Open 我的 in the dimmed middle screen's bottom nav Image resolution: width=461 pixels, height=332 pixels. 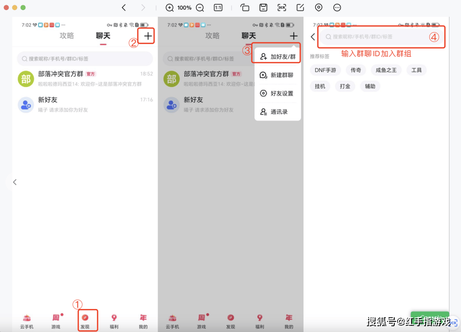tap(289, 321)
